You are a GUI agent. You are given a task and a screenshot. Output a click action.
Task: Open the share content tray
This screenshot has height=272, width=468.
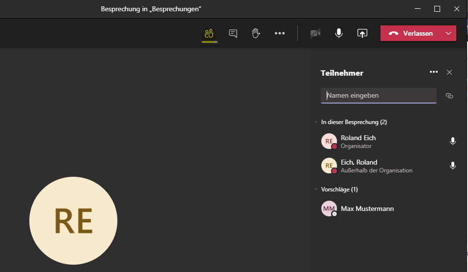[362, 33]
